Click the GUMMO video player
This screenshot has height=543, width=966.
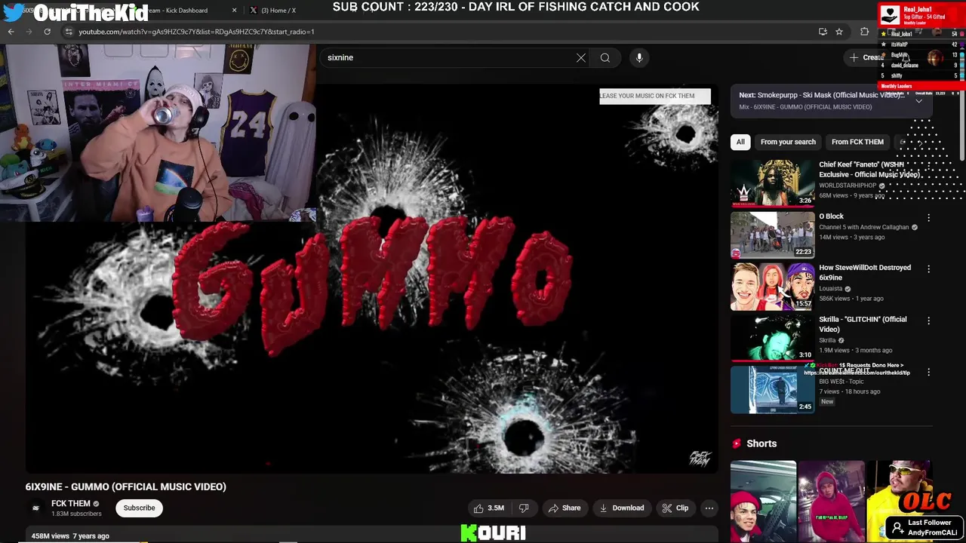click(371, 279)
